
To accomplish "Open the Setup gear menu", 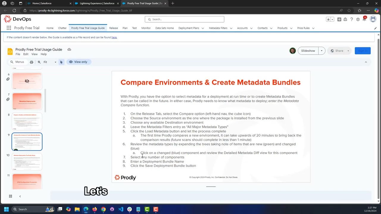I will tap(358, 19).
